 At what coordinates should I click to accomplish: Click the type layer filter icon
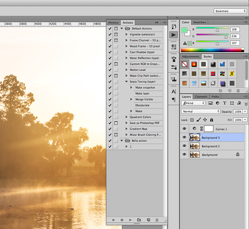click(225, 103)
